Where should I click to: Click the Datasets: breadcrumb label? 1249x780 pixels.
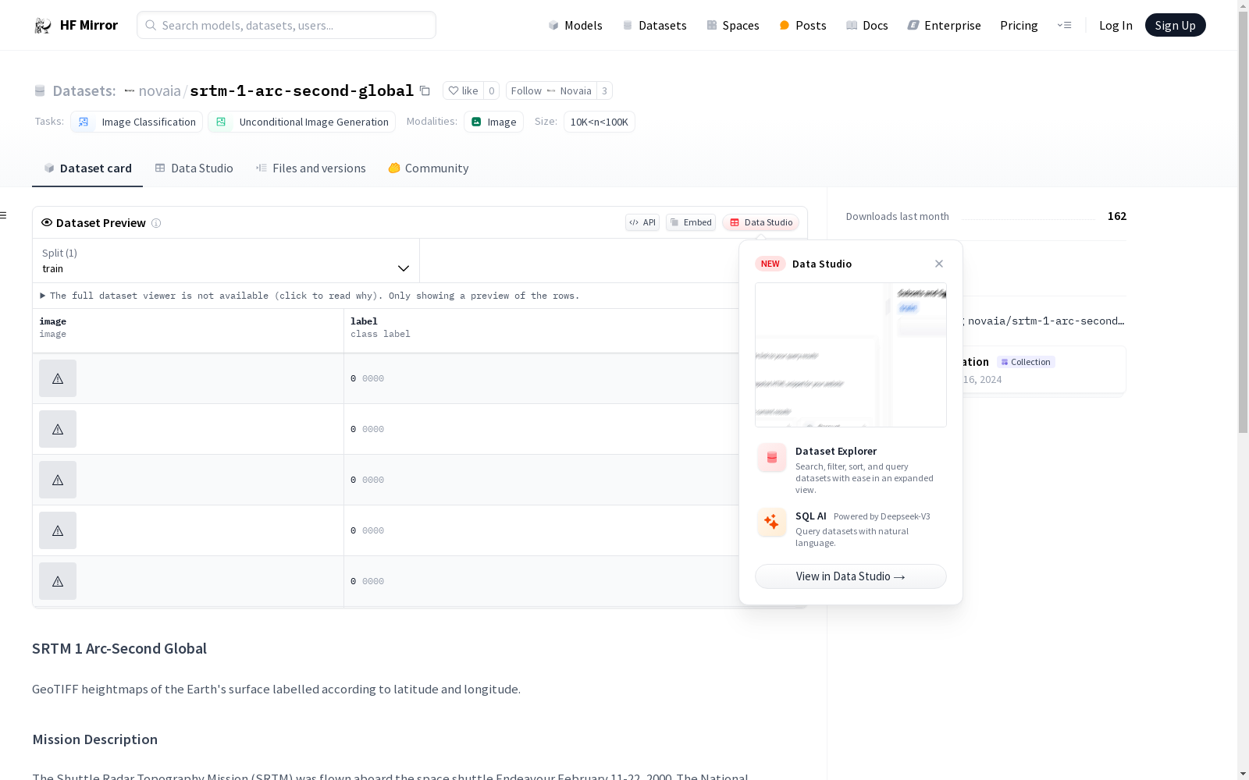click(84, 90)
